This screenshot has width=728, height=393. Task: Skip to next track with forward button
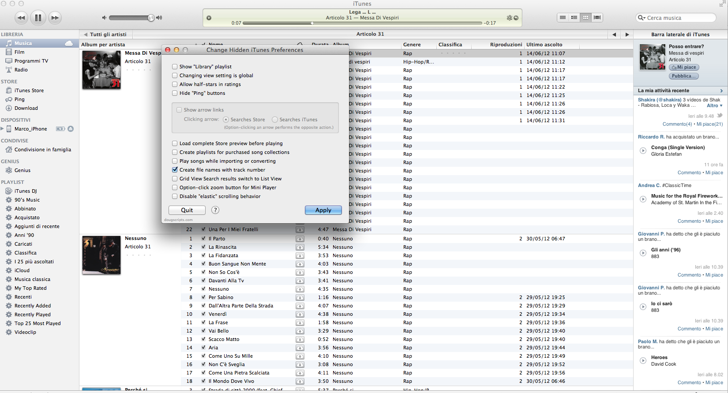click(x=55, y=18)
